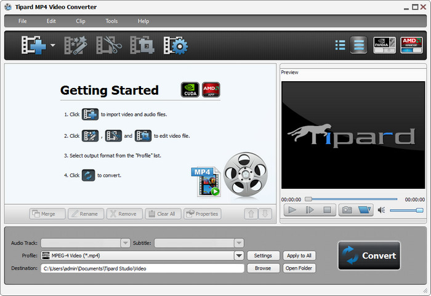Expand the Profile format dropdown
Image resolution: width=431 pixels, height=296 pixels.
point(238,255)
